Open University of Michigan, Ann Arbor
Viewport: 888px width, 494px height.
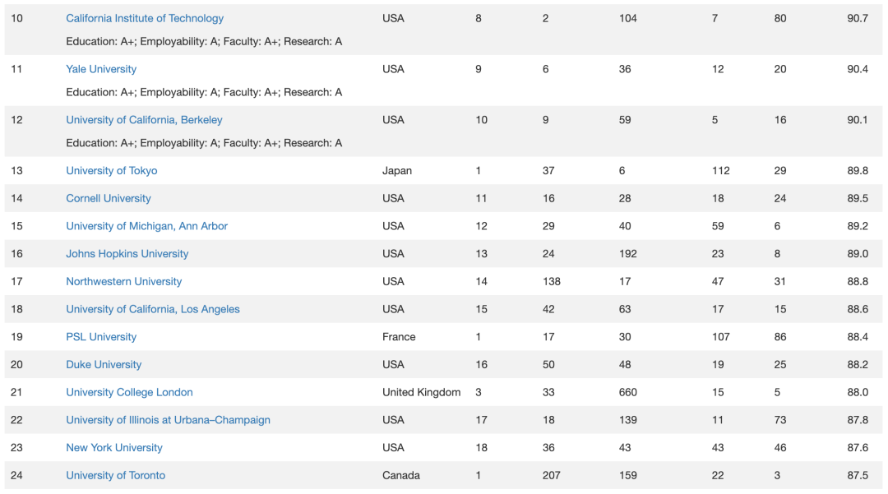tap(146, 226)
